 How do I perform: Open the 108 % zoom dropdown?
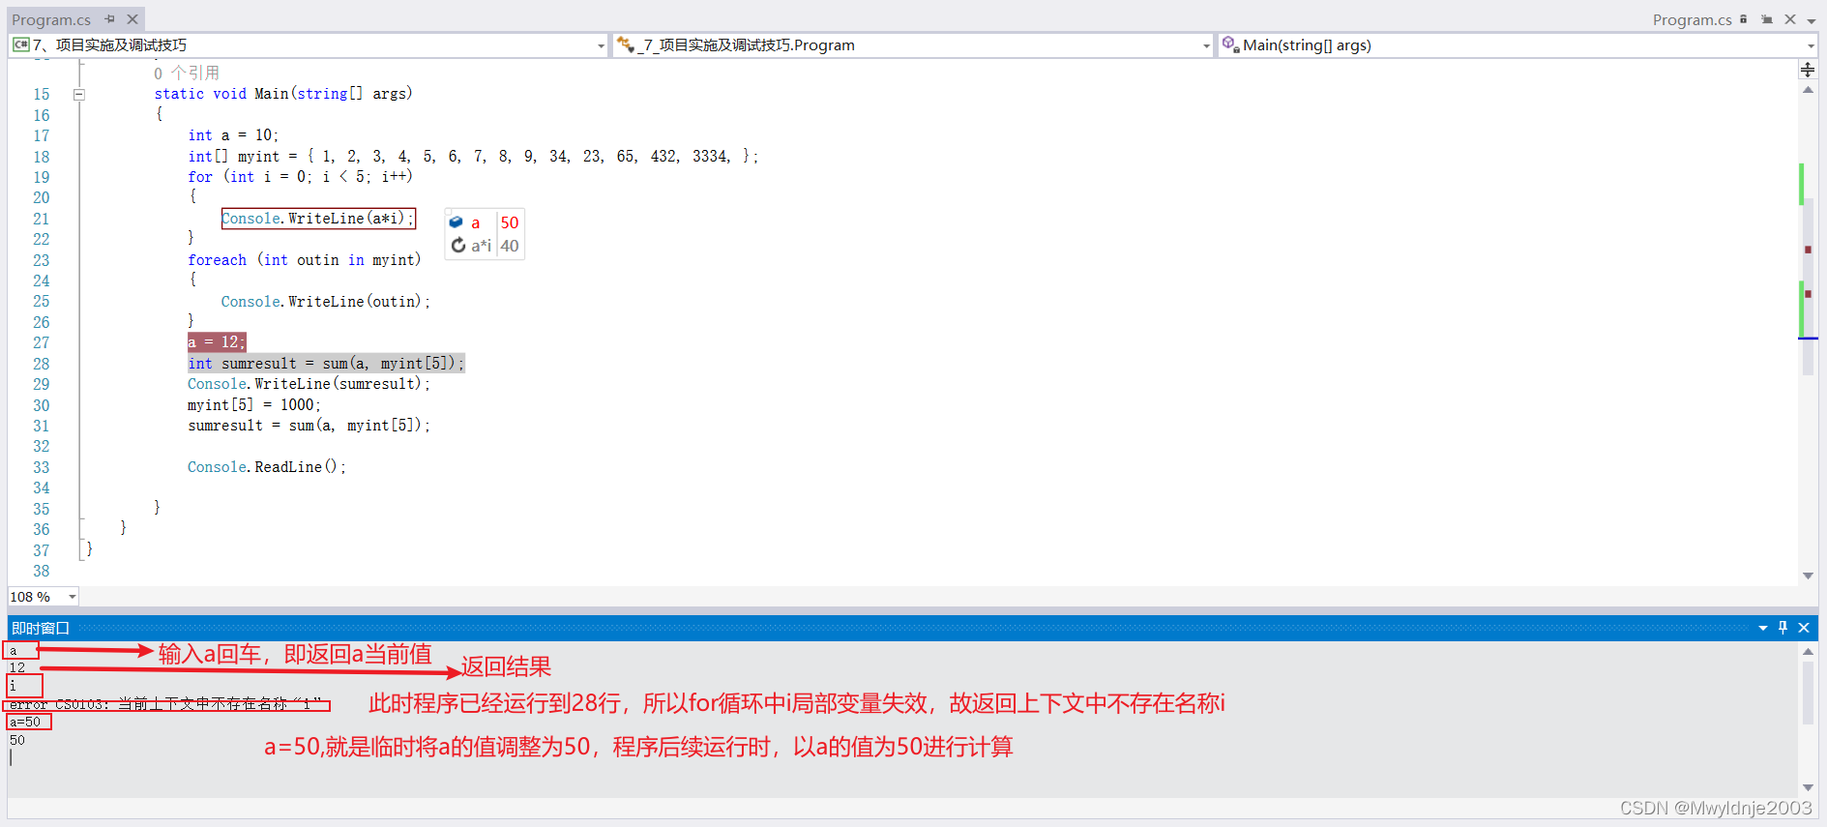(73, 597)
